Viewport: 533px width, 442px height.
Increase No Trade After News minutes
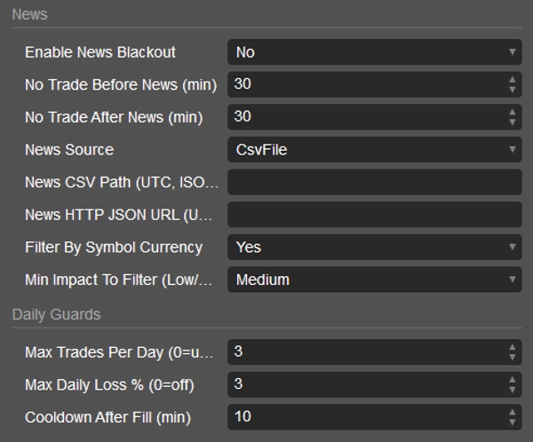click(512, 112)
